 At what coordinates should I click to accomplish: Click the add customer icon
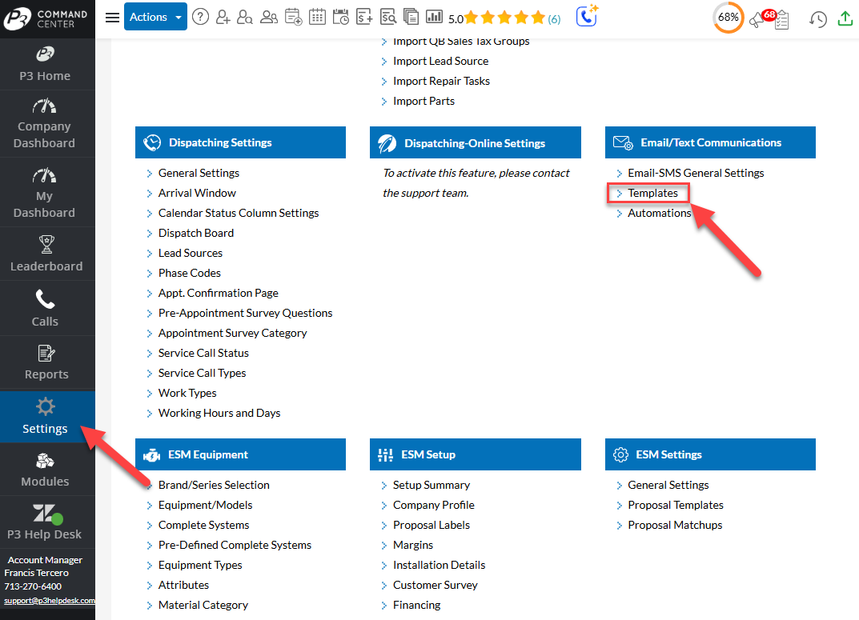(223, 17)
